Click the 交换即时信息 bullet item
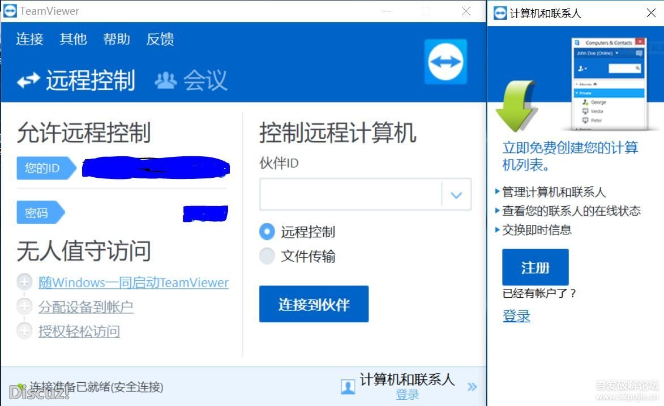This screenshot has height=406, width=664. (x=537, y=230)
